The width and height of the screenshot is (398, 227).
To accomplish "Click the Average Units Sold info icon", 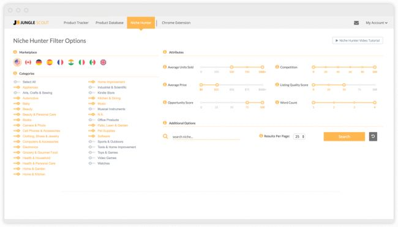I will point(165,67).
